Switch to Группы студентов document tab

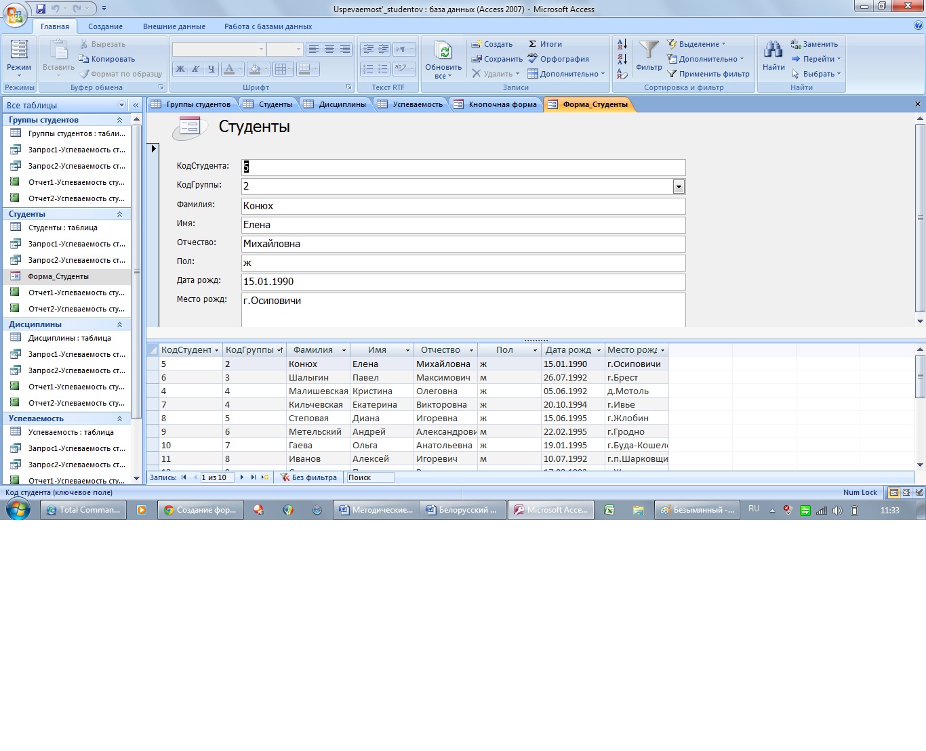coord(192,104)
